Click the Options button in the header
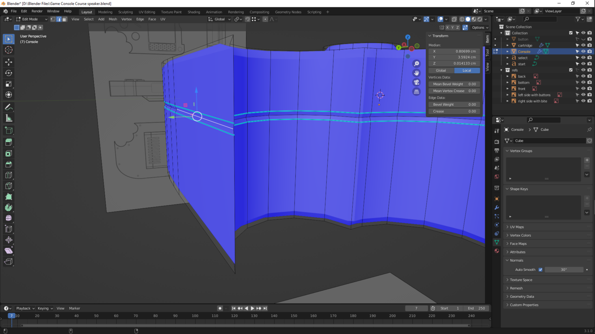This screenshot has height=334, width=595. tap(479, 27)
